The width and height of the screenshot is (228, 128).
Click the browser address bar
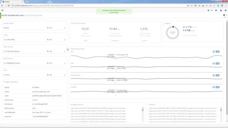click(x=99, y=6)
